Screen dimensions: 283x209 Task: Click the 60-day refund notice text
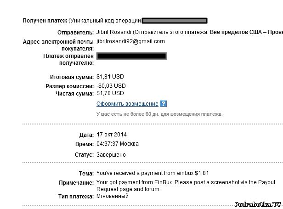[x=159, y=114]
